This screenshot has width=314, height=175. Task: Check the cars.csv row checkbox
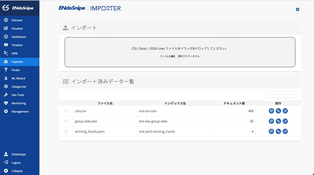(x=66, y=111)
